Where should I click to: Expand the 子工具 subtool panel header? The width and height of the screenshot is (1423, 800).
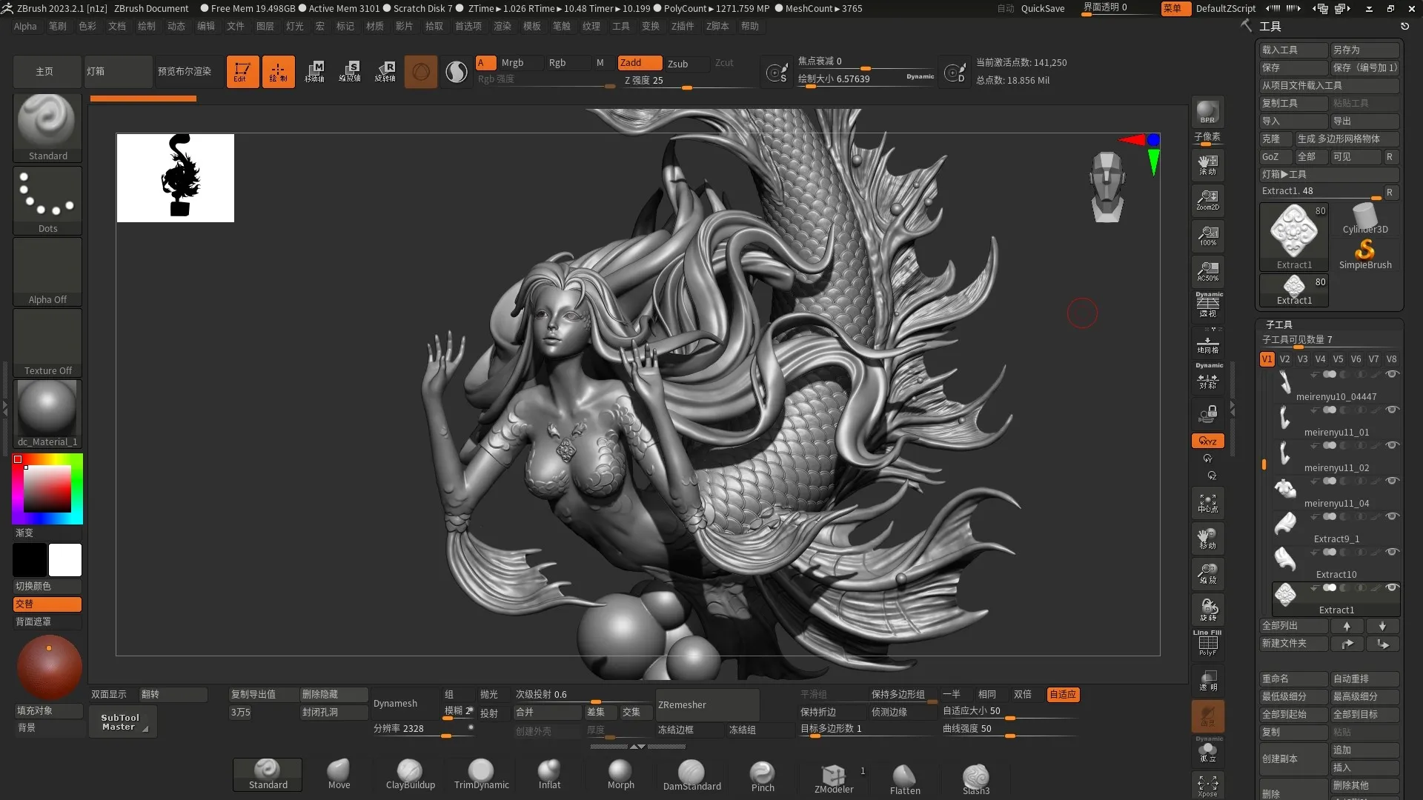pos(1279,324)
